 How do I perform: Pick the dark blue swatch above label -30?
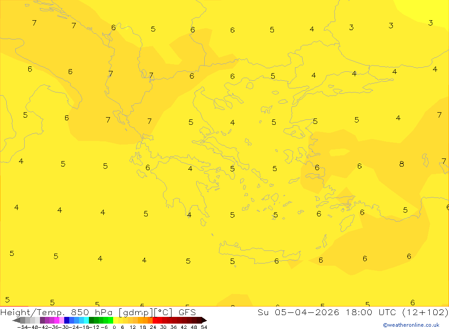pyautogui.click(x=66, y=320)
